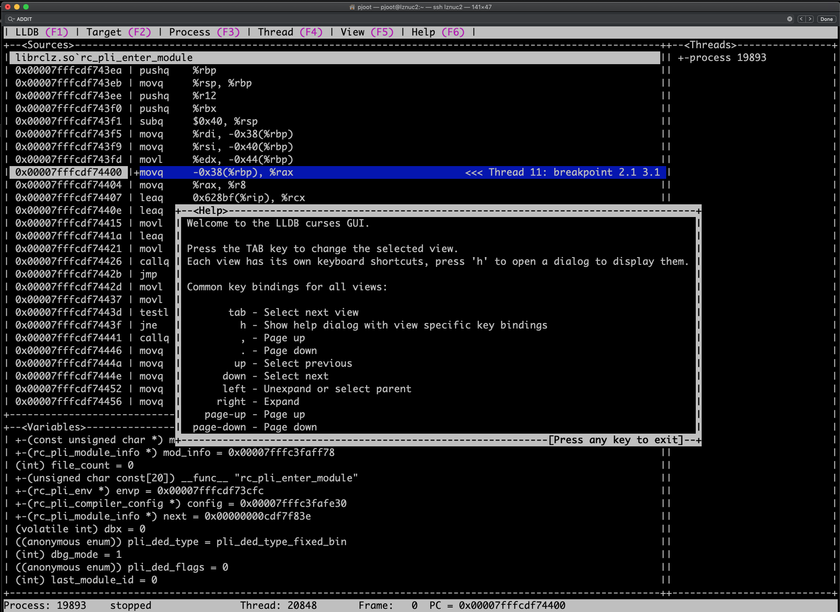Click the Process: 19893 status entry
The width and height of the screenshot is (840, 612).
click(45, 606)
